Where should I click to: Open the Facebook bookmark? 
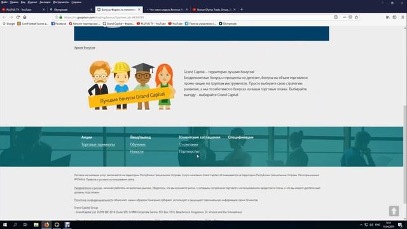(59, 24)
